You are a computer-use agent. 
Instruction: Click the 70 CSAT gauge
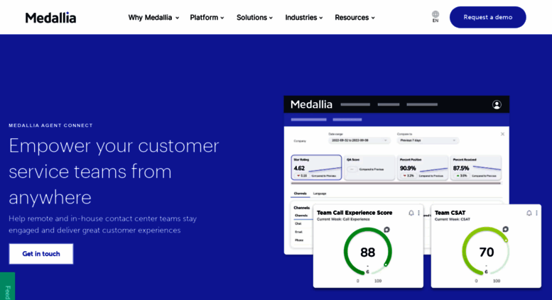(486, 252)
